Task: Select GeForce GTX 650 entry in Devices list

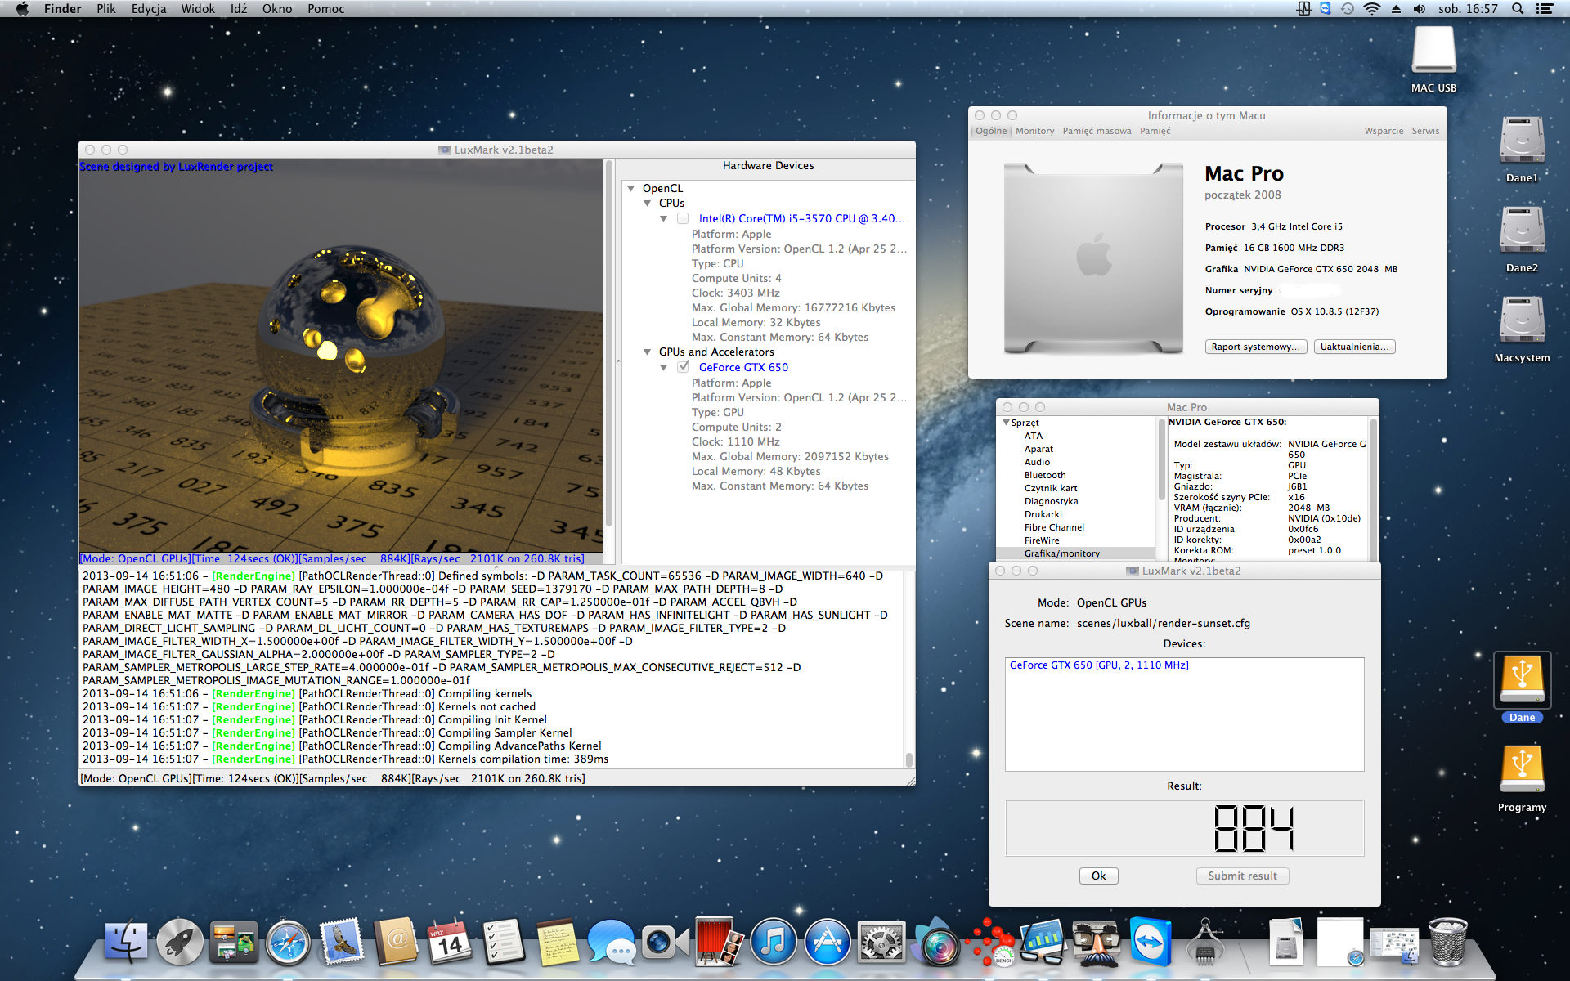Action: [x=1099, y=665]
